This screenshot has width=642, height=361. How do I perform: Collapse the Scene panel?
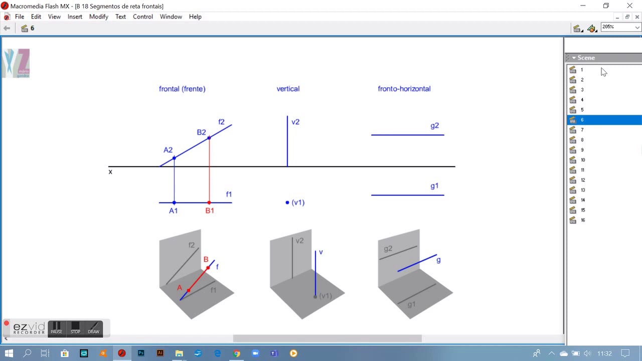[x=574, y=58]
